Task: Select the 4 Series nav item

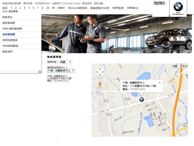Action: click(x=25, y=8)
